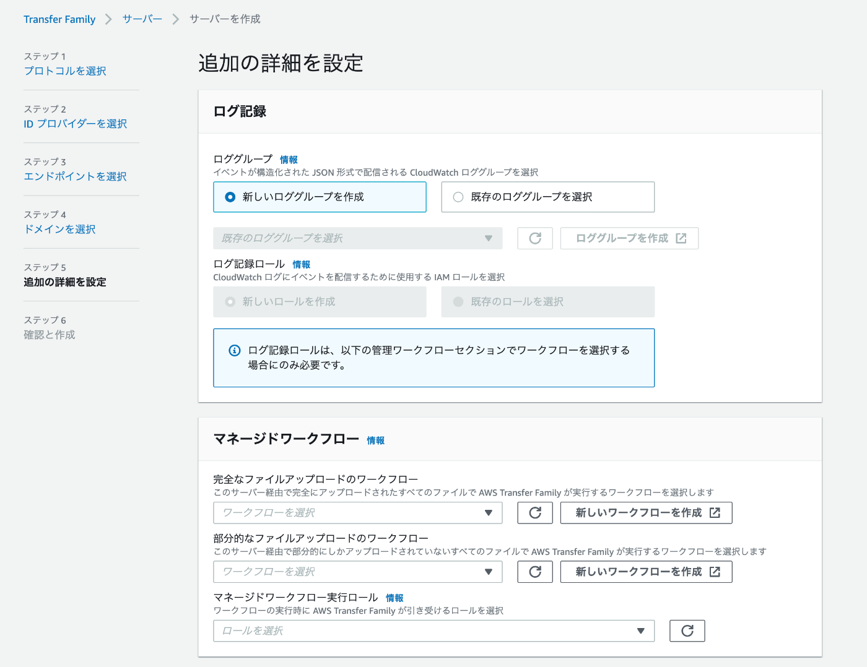Image resolution: width=867 pixels, height=667 pixels.
Task: Click step 6 確認と作成 label
Action: [x=50, y=335]
